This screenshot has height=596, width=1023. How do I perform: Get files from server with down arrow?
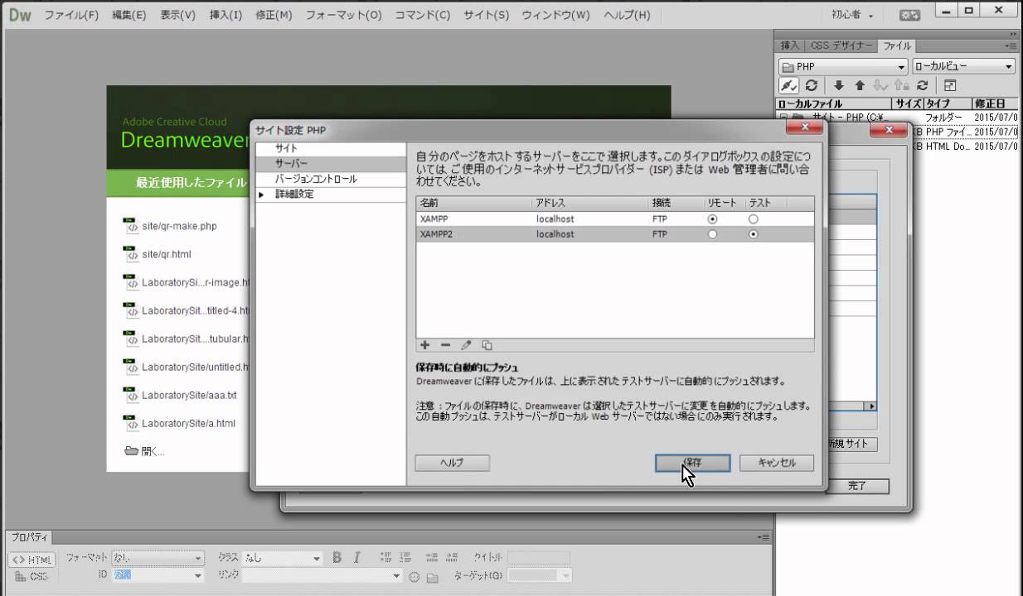[x=839, y=85]
